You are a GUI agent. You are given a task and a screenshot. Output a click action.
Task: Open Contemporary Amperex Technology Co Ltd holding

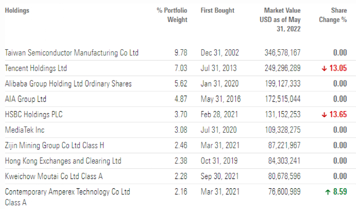[x=67, y=192]
